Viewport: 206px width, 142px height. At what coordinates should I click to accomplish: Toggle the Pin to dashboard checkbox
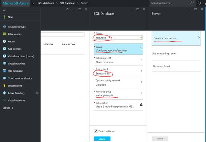pyautogui.click(x=96, y=131)
